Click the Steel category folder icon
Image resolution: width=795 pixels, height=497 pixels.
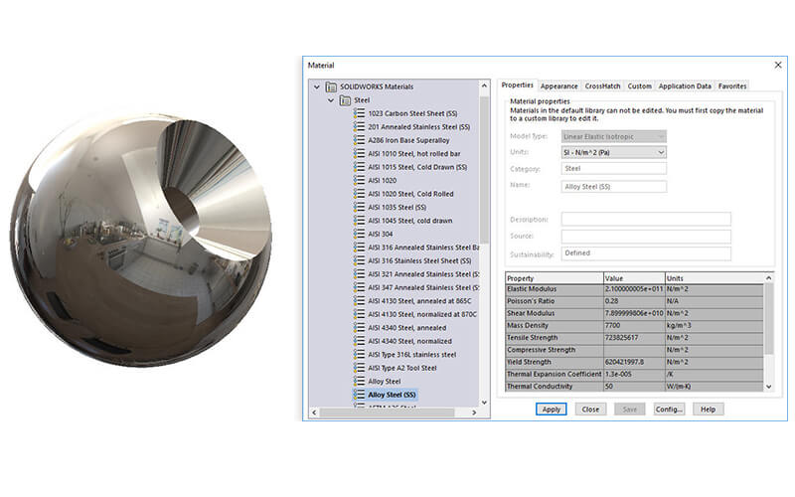point(345,100)
